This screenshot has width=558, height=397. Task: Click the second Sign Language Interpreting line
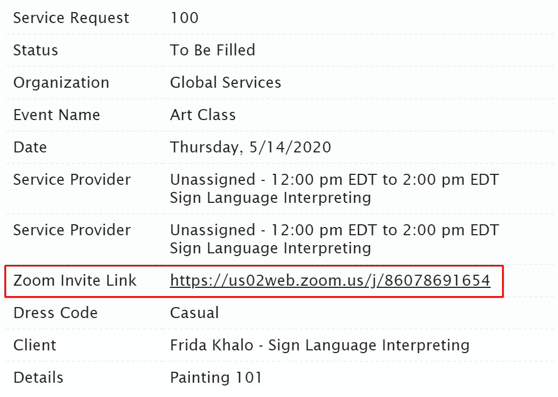click(270, 248)
